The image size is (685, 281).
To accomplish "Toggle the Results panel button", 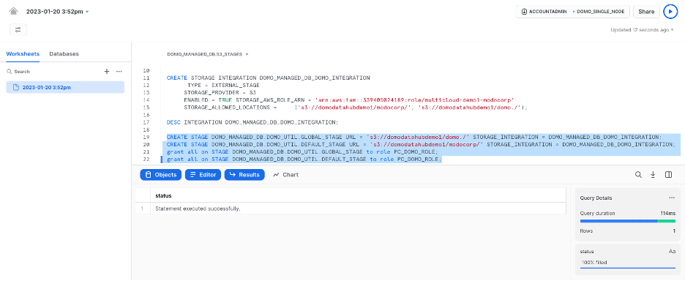I will (x=244, y=175).
